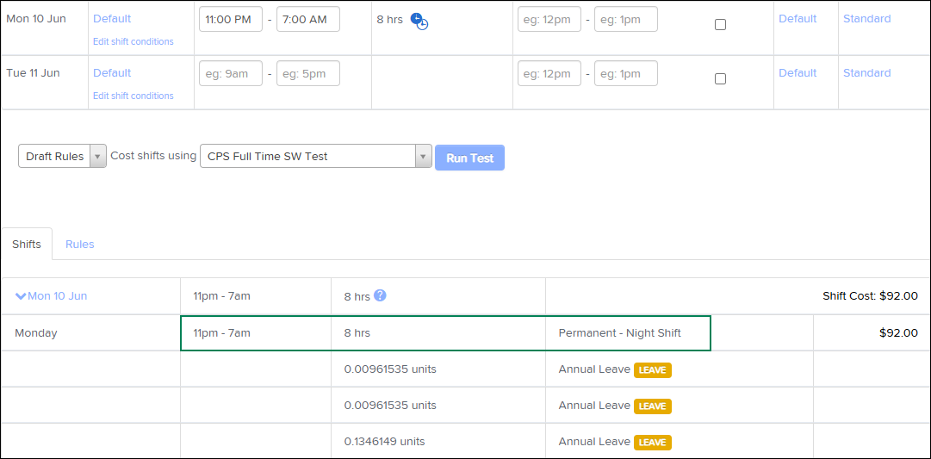Screen dimensions: 931x459
Task: Click the Standard link for Mon 10 Jun
Action: (866, 19)
